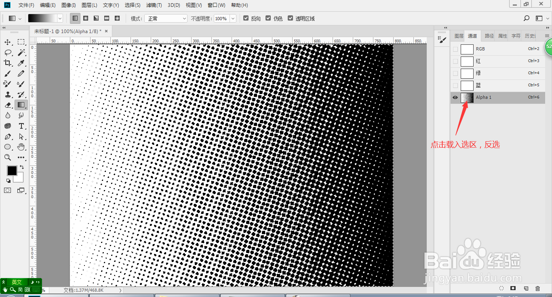Open the 选择(S) menu

[x=133, y=5]
